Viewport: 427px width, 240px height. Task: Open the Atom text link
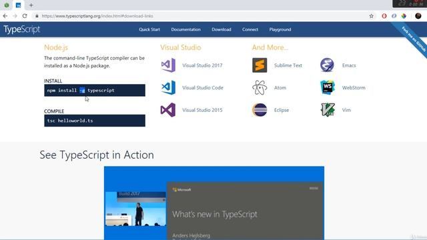pos(280,87)
